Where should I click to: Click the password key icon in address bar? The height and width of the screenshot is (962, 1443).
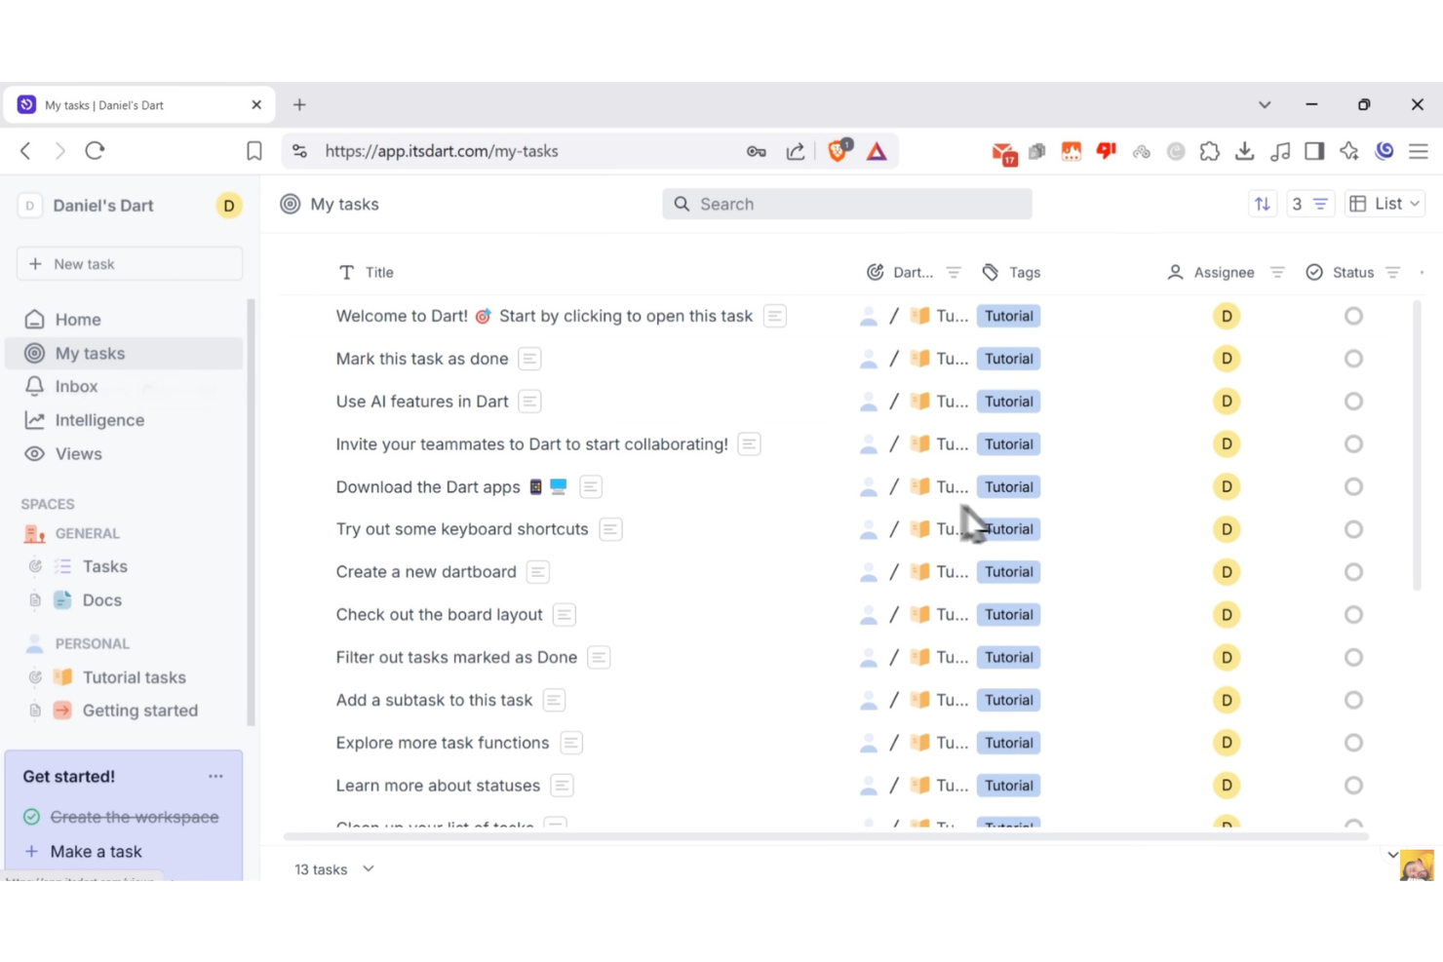[757, 151]
